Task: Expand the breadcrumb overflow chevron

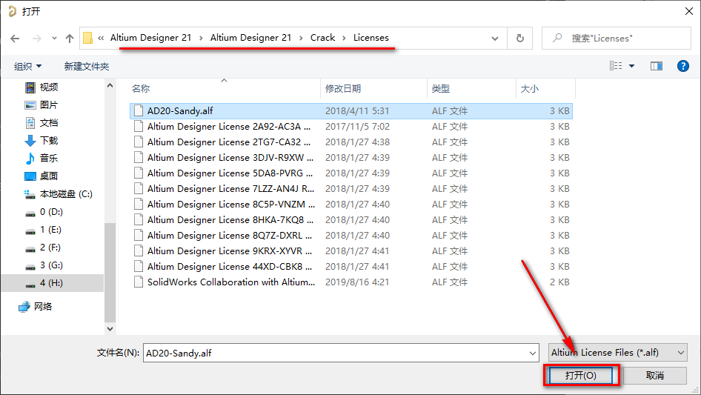Action: click(x=101, y=38)
